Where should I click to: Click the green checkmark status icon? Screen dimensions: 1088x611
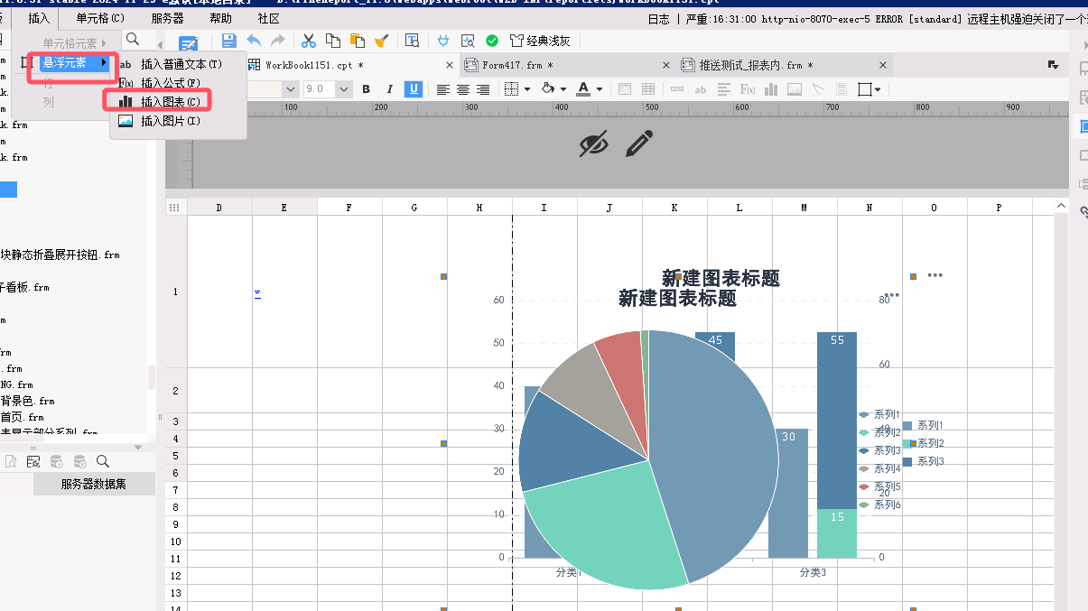pyautogui.click(x=492, y=41)
